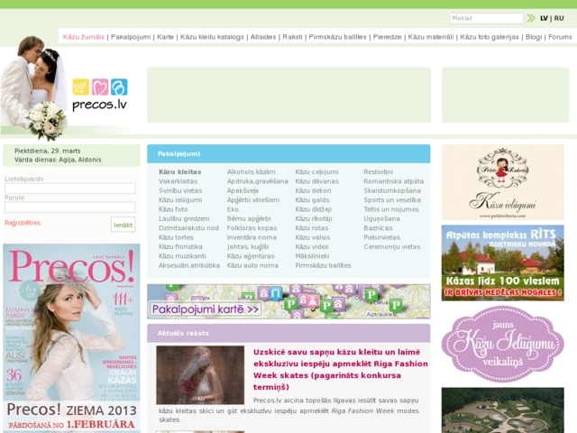577x433 pixels.
Task: Open Blogi menu item
Action: (x=534, y=37)
